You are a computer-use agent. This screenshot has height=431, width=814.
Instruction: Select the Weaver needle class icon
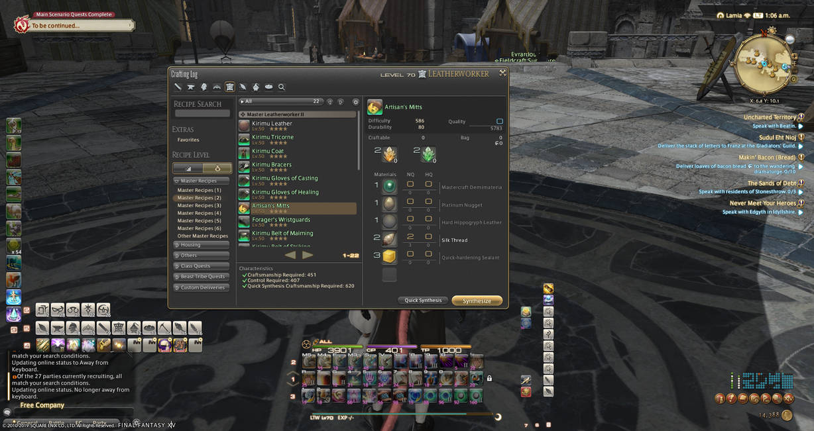click(243, 87)
